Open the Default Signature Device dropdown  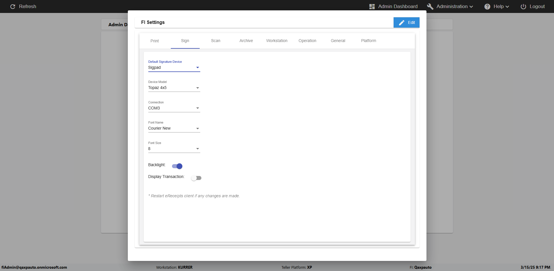pyautogui.click(x=174, y=68)
